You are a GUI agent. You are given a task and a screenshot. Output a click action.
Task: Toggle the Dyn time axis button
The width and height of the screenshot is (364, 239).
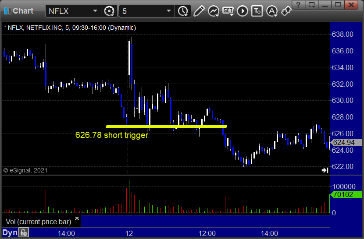click(10, 232)
